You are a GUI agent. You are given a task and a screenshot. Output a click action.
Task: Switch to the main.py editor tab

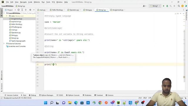click(x=42, y=10)
